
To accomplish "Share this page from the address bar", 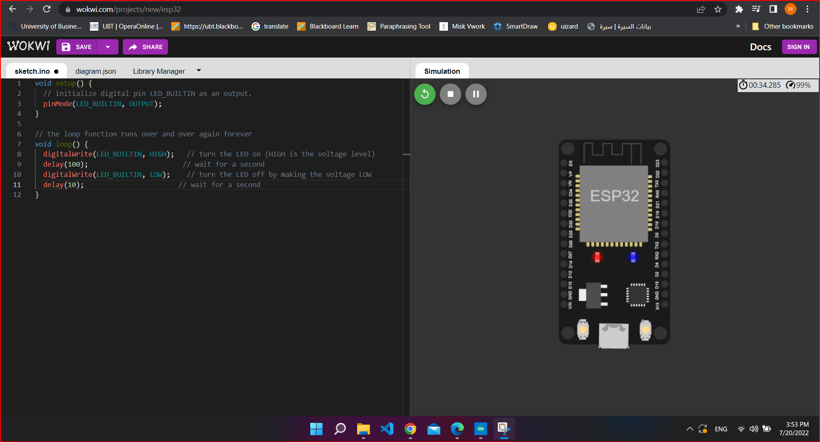I will tap(701, 9).
